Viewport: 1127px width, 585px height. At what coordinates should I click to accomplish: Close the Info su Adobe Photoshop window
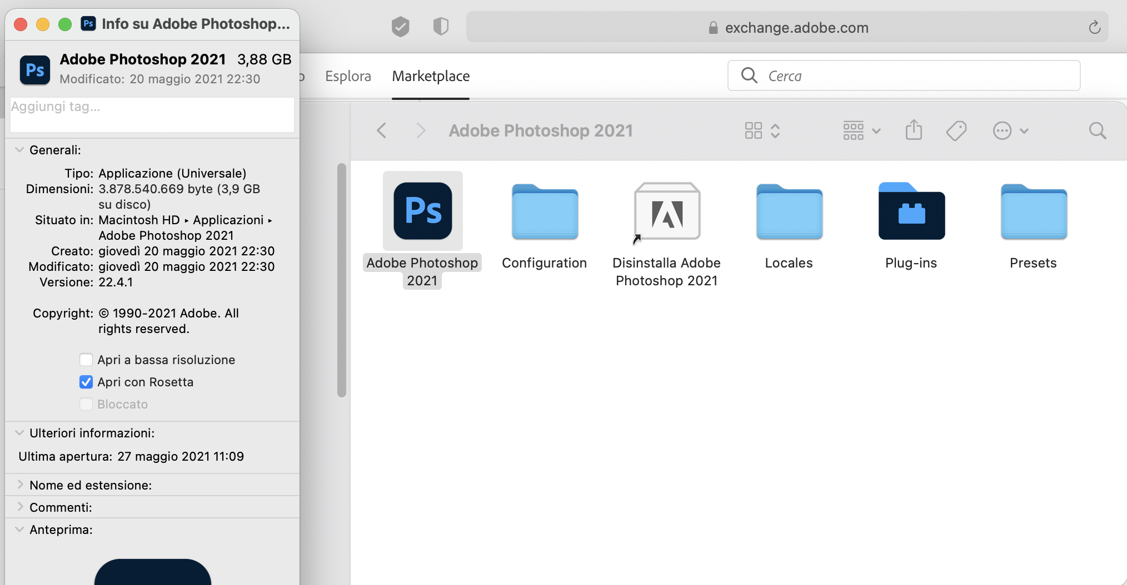[21, 24]
